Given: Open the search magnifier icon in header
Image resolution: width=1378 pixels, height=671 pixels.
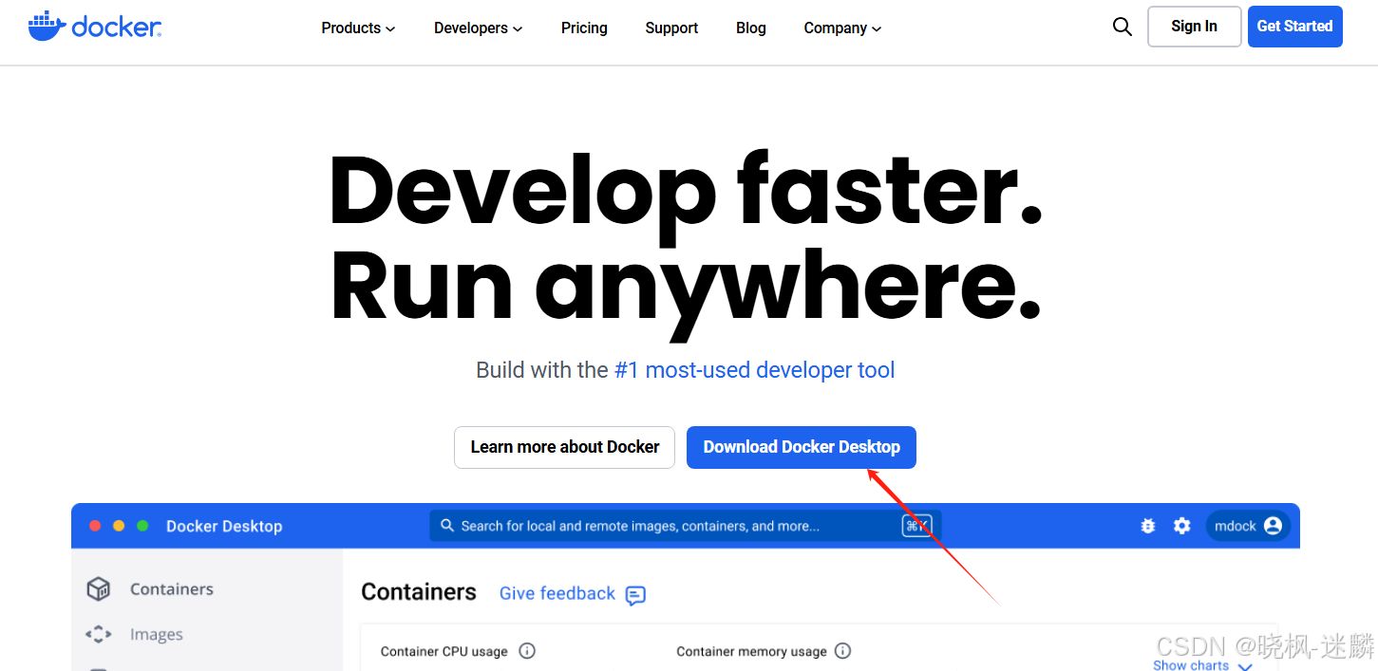Looking at the screenshot, I should click(1122, 27).
